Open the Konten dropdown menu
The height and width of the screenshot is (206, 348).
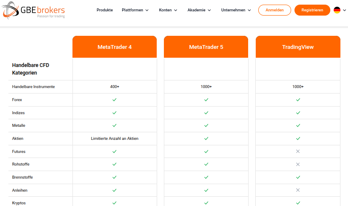[168, 10]
